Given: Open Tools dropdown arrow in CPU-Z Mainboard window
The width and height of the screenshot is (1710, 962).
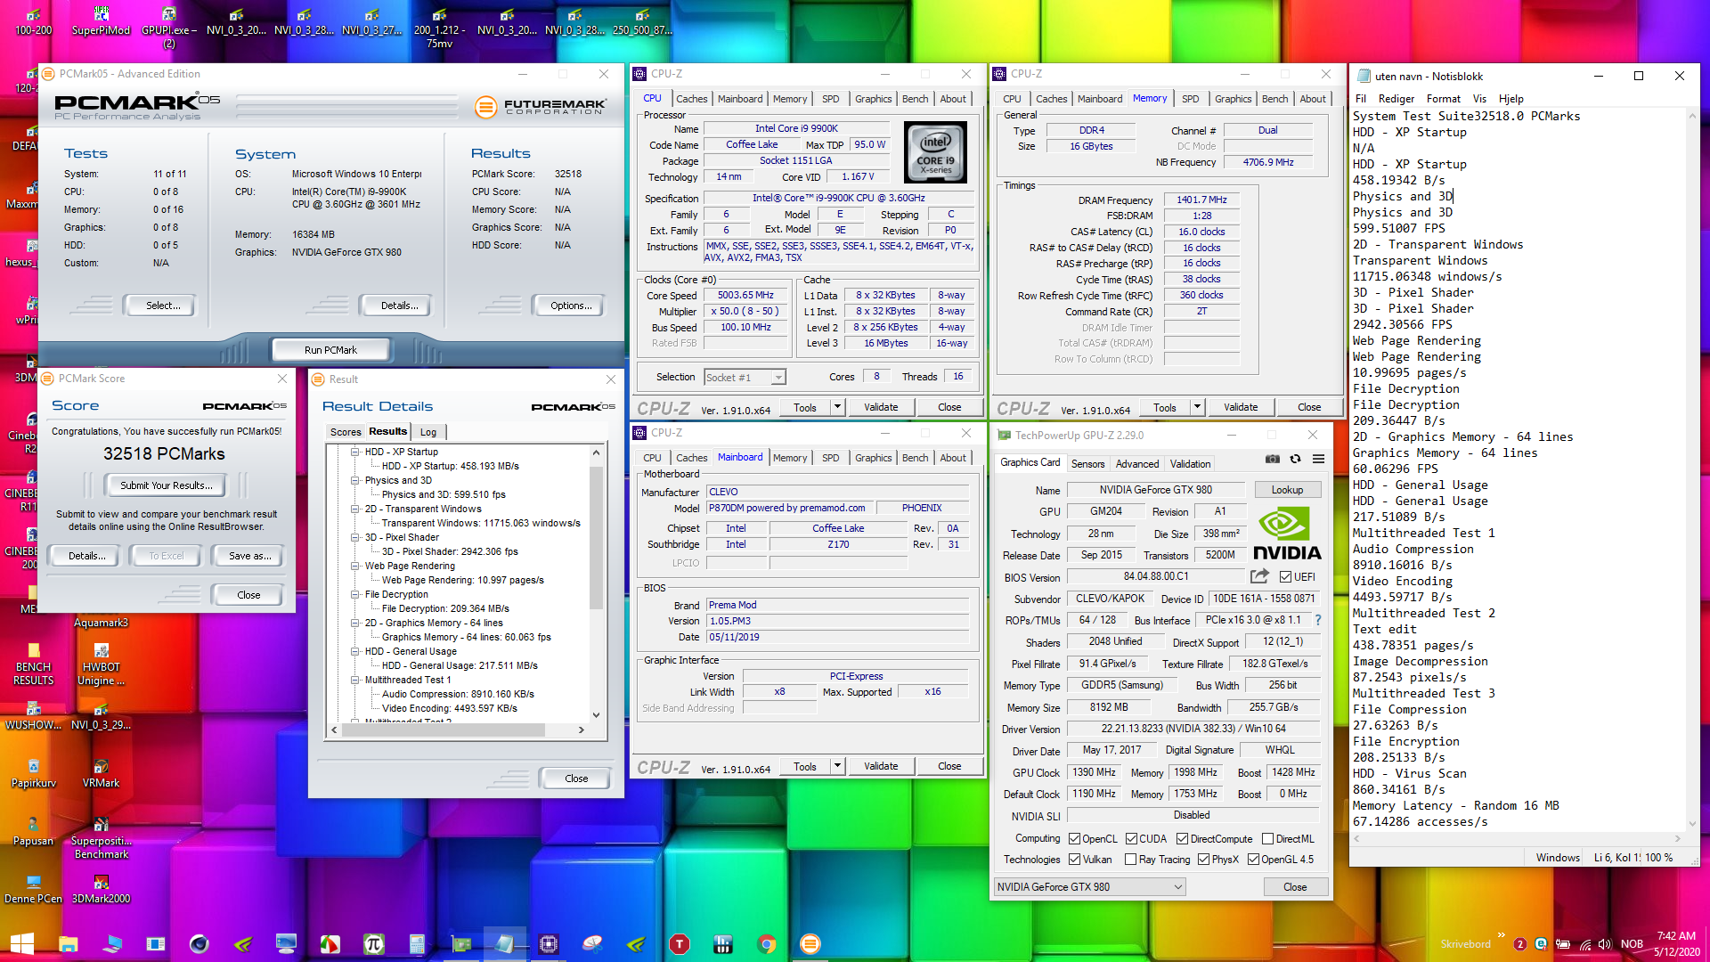Looking at the screenshot, I should pyautogui.click(x=837, y=765).
